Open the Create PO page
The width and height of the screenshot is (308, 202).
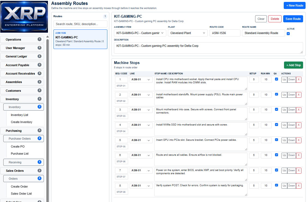point(18,146)
